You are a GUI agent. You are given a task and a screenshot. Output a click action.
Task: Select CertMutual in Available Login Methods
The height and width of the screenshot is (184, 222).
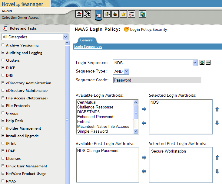click(x=87, y=102)
